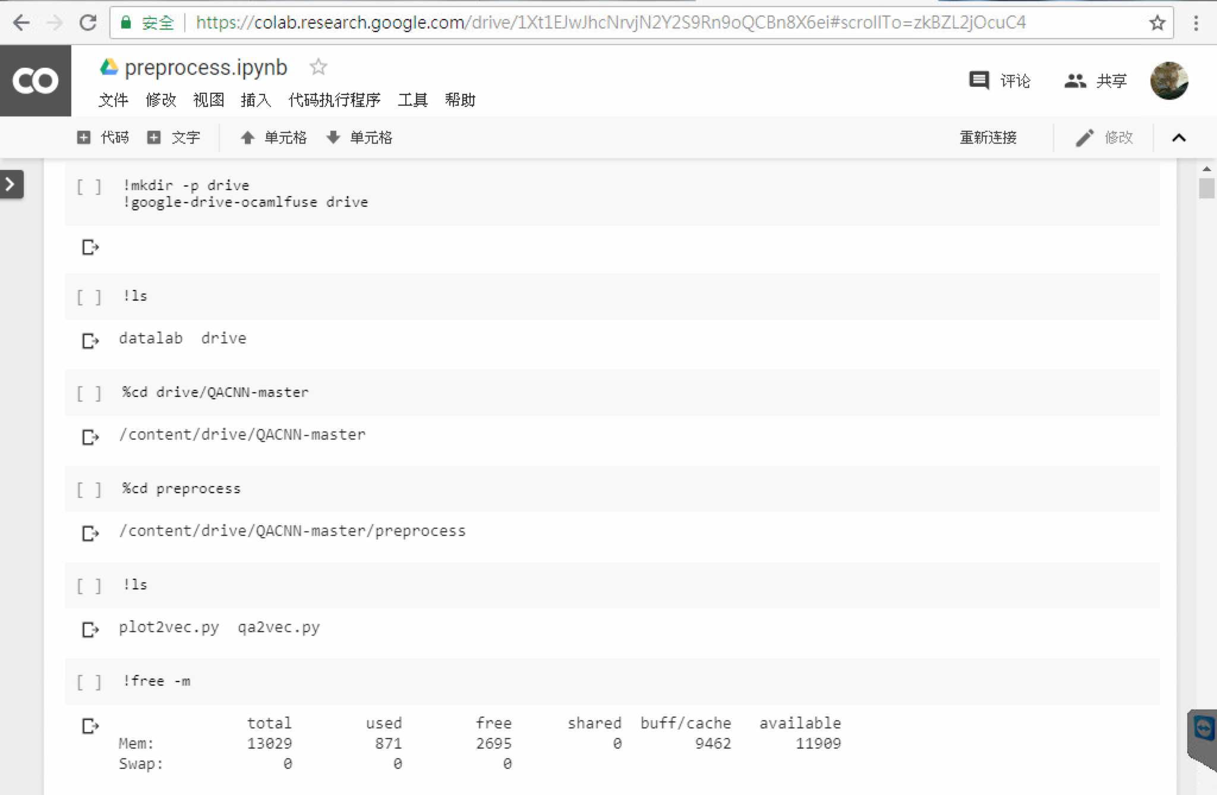Open the 代码执行程序 runtime menu
Image resolution: width=1217 pixels, height=795 pixels.
334,100
